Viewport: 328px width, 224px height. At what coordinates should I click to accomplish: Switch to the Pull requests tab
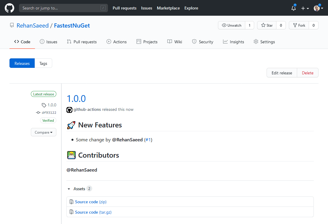tap(82, 41)
